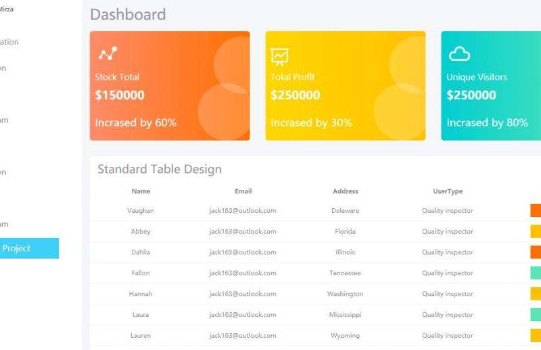Image resolution: width=541 pixels, height=350 pixels.
Task: Click the green tag in Laura's row
Action: tap(536, 315)
